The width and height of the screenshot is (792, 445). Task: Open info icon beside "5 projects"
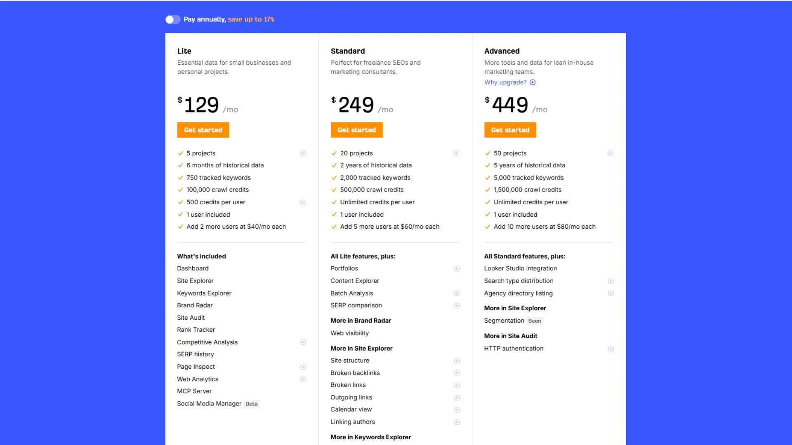(x=303, y=153)
